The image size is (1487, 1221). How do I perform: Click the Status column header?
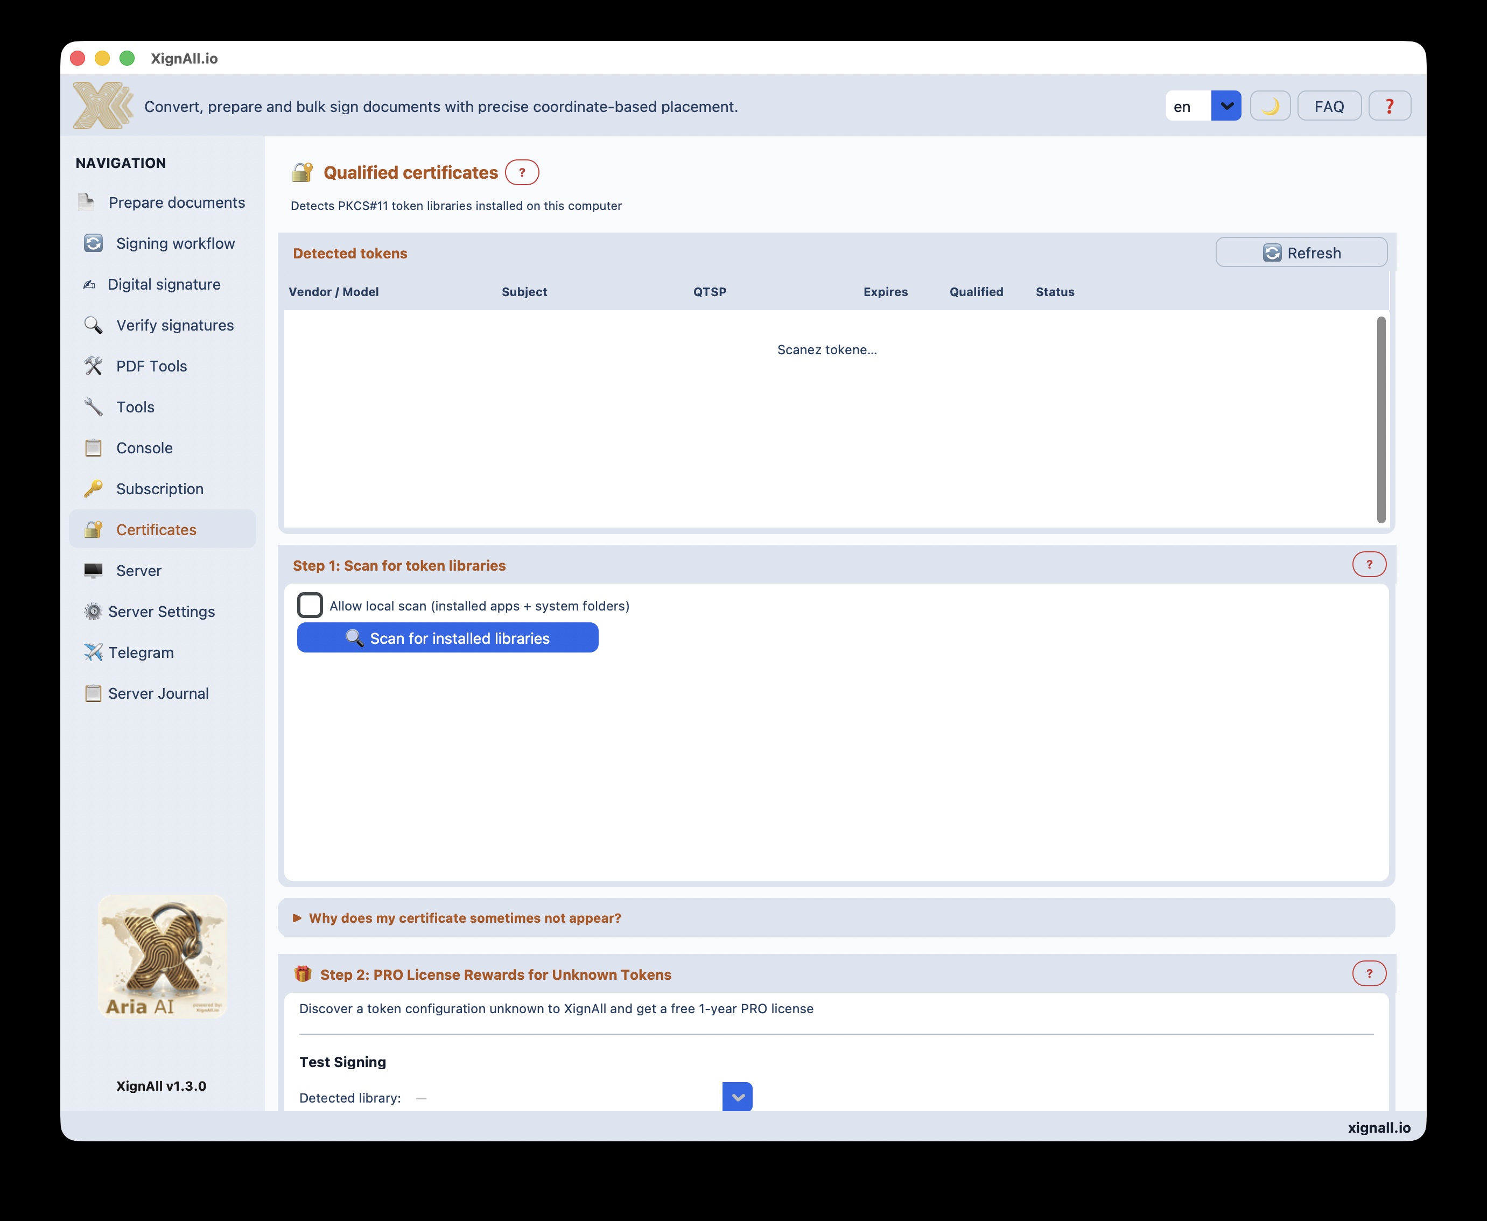point(1055,292)
